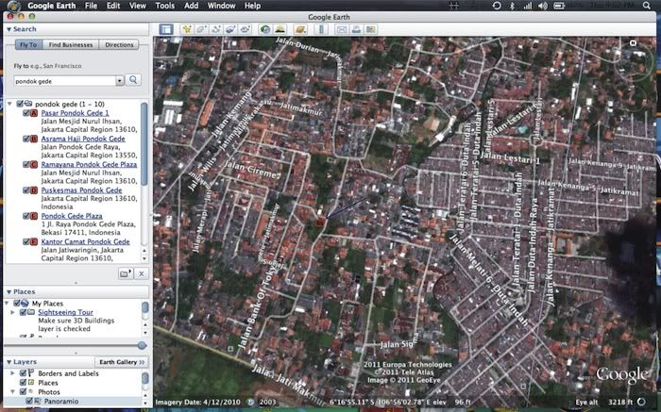
Task: Open the Add menu
Action: 191,6
